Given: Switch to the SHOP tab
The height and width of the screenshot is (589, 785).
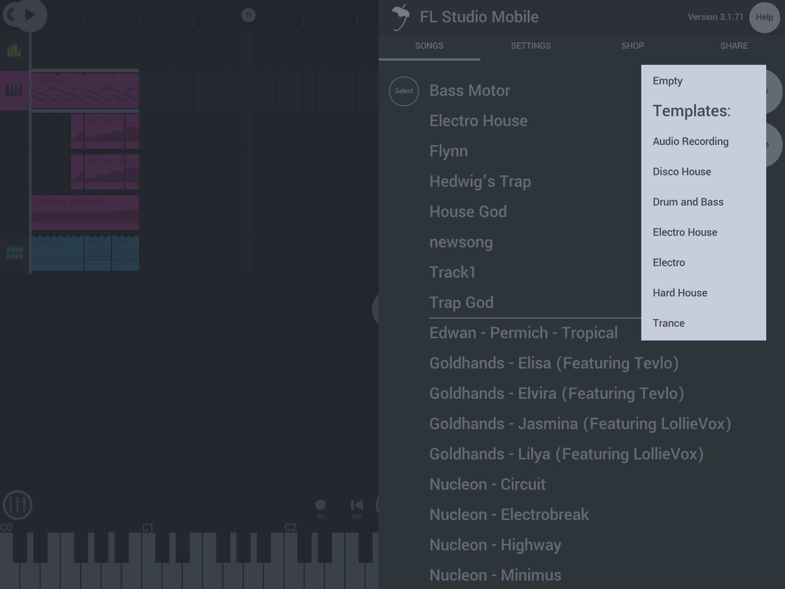Looking at the screenshot, I should click(x=632, y=46).
